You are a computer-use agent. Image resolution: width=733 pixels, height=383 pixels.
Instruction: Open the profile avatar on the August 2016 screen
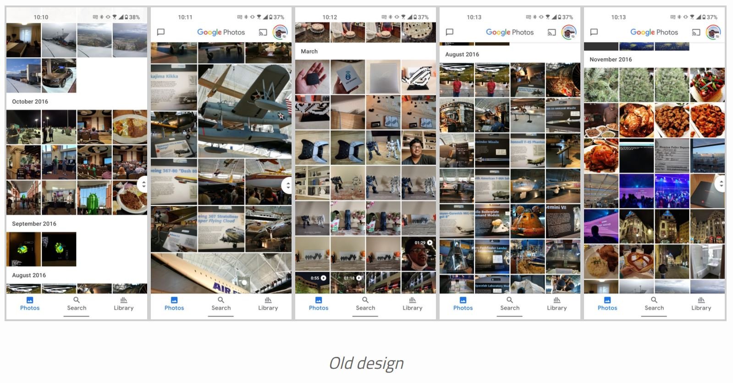tap(569, 32)
